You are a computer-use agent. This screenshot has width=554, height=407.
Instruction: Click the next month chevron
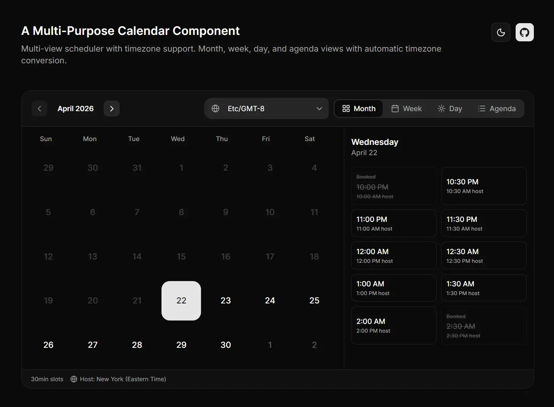(111, 108)
